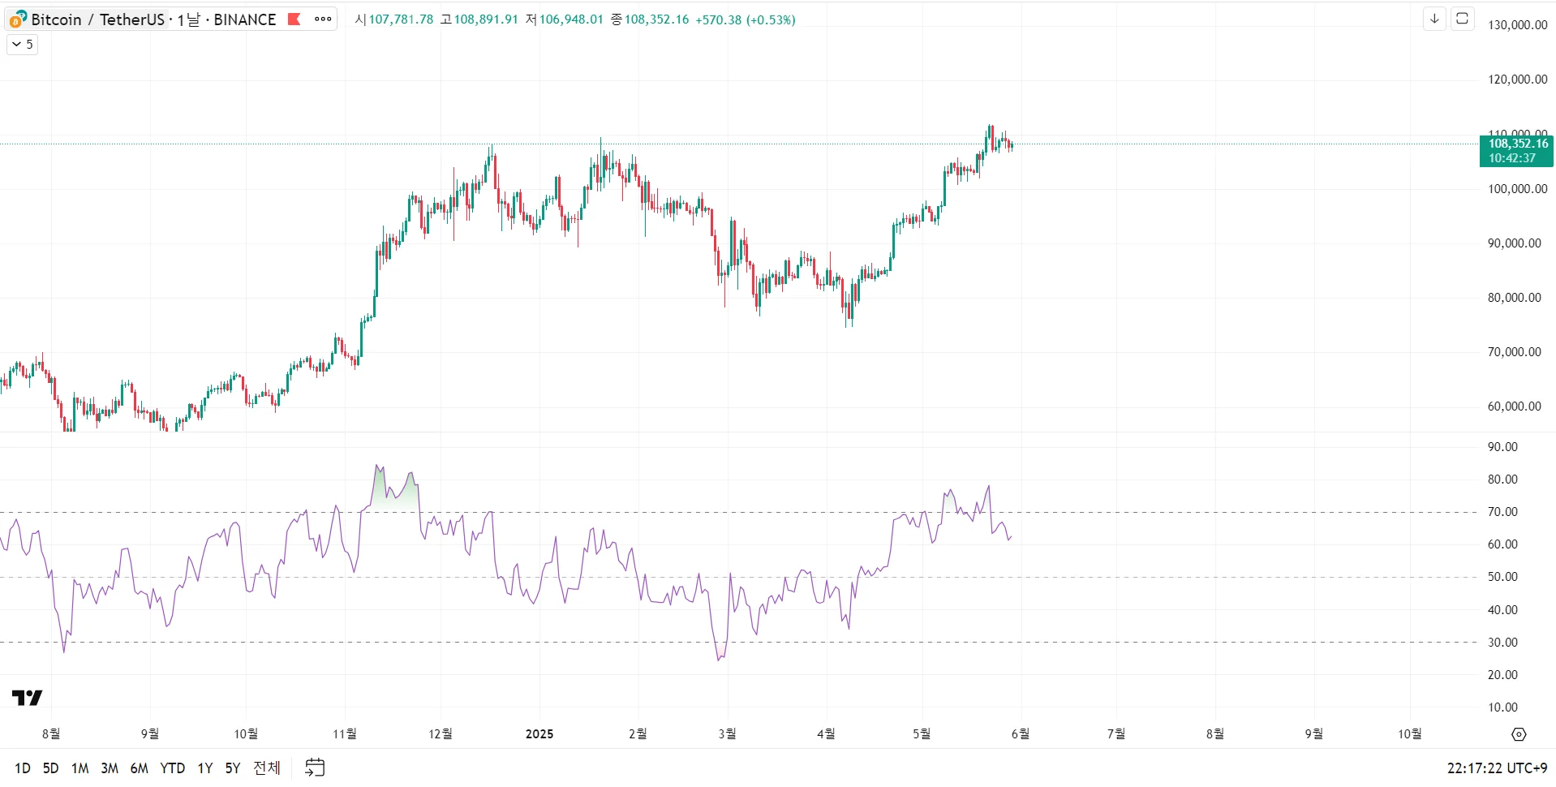The image size is (1556, 787).
Task: Open the Bitcoin / TetherUS symbol selector
Action: (x=97, y=19)
